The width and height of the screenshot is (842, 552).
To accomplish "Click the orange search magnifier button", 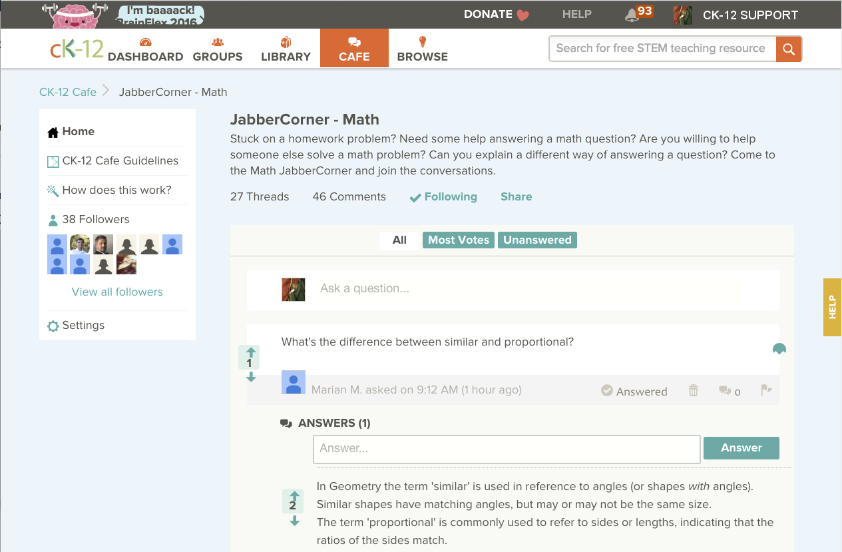I will click(x=789, y=49).
